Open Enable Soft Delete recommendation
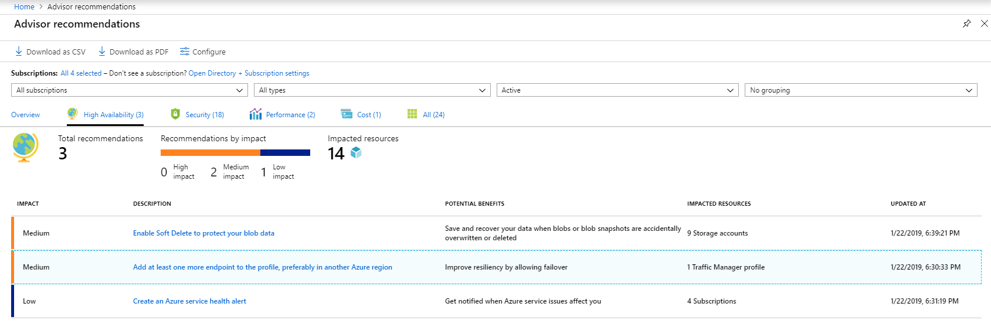 point(203,233)
